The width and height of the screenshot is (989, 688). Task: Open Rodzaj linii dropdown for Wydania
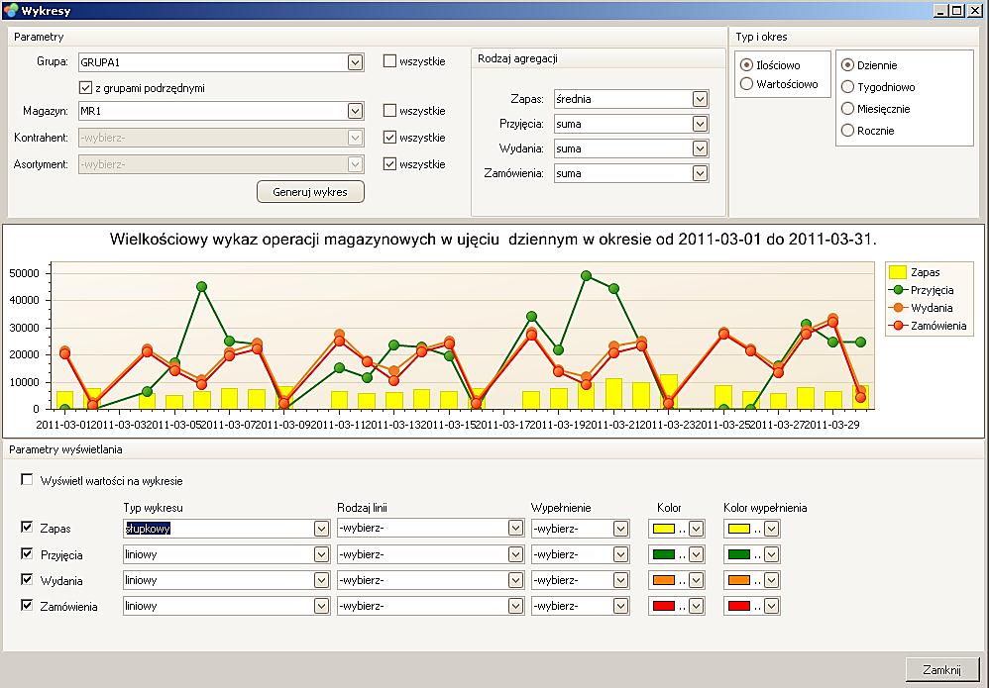(x=515, y=580)
